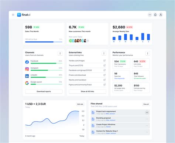The image size is (175, 143).
Task: Open notifications bell icon
Action: click(x=155, y=15)
